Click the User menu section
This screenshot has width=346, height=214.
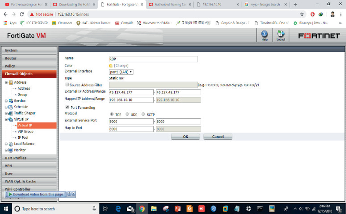[x=29, y=174]
